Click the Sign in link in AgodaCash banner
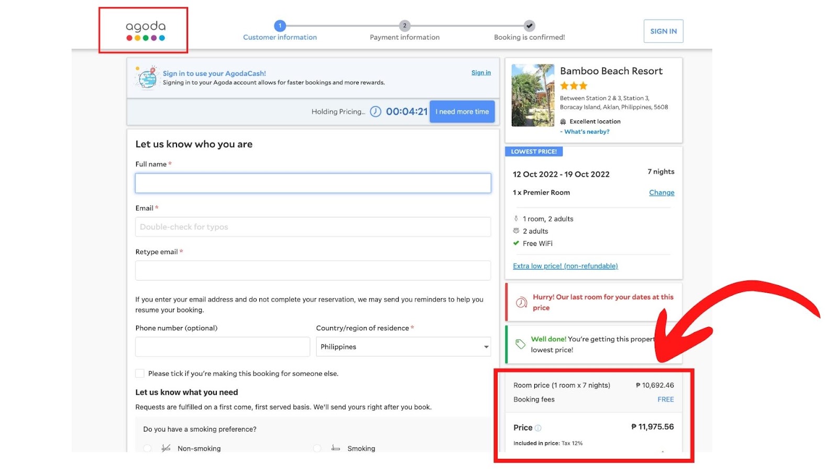838x471 pixels. [481, 73]
